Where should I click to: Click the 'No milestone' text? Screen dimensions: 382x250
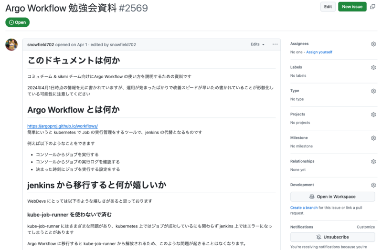301,146
